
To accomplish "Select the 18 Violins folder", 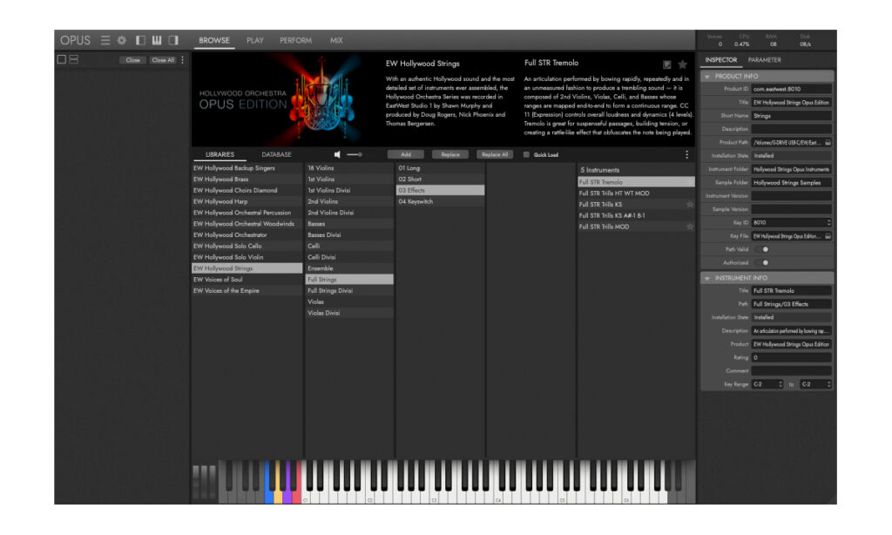I will click(x=349, y=168).
